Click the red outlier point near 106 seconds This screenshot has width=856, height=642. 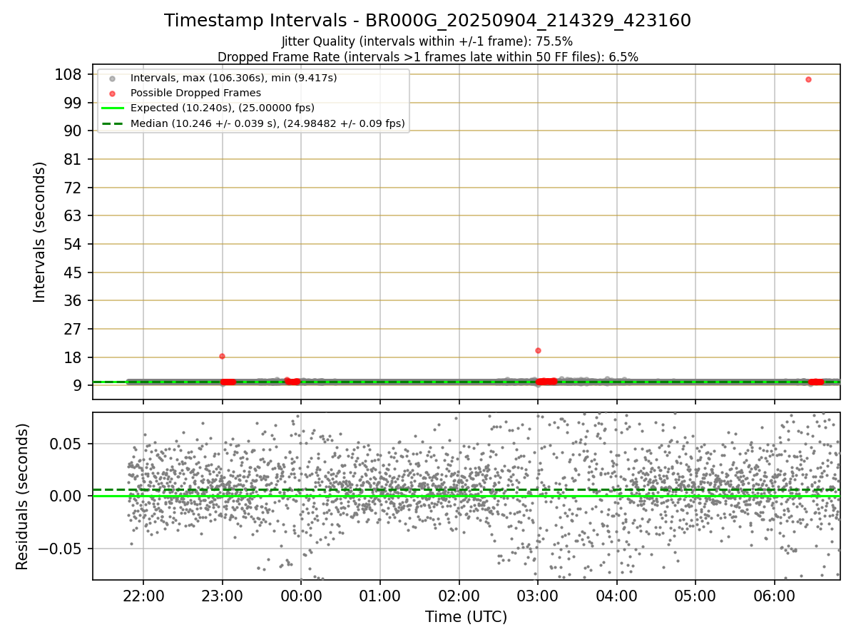(x=808, y=79)
